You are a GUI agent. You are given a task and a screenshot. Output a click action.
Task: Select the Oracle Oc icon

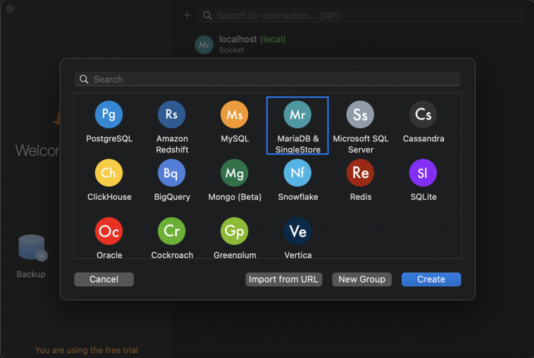108,231
